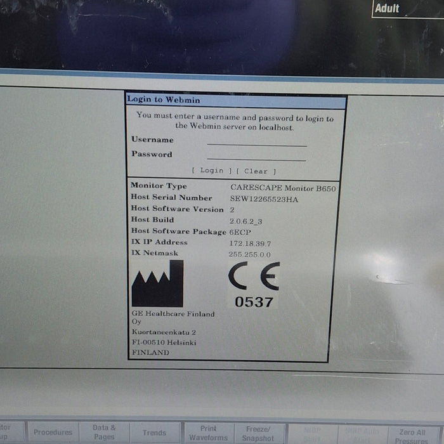Screen dimensions: 444x444
Task: Click the Adult patient type indicator
Action: point(387,8)
